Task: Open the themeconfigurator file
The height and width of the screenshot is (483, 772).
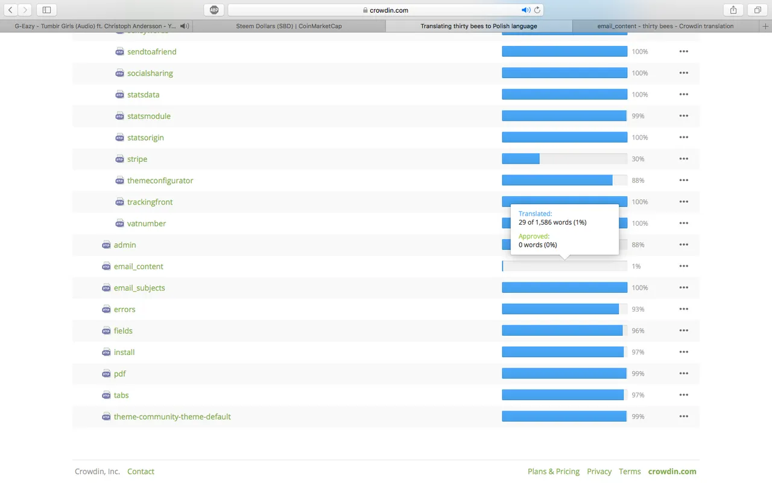Action: (x=160, y=181)
